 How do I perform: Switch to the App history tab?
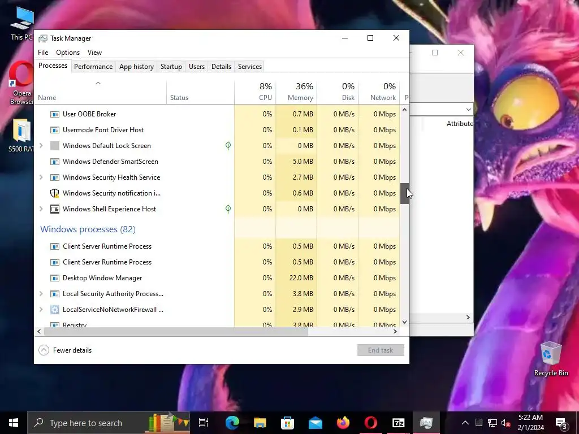(x=136, y=67)
